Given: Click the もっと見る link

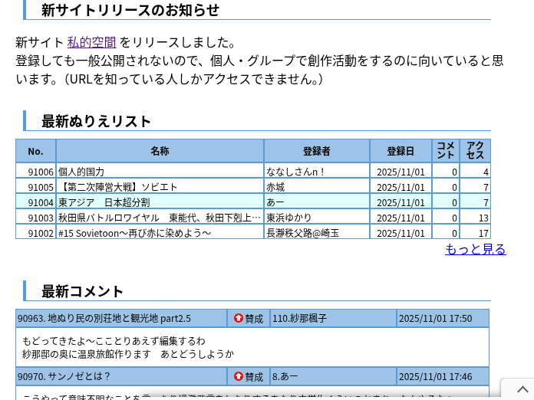Looking at the screenshot, I should [475, 249].
